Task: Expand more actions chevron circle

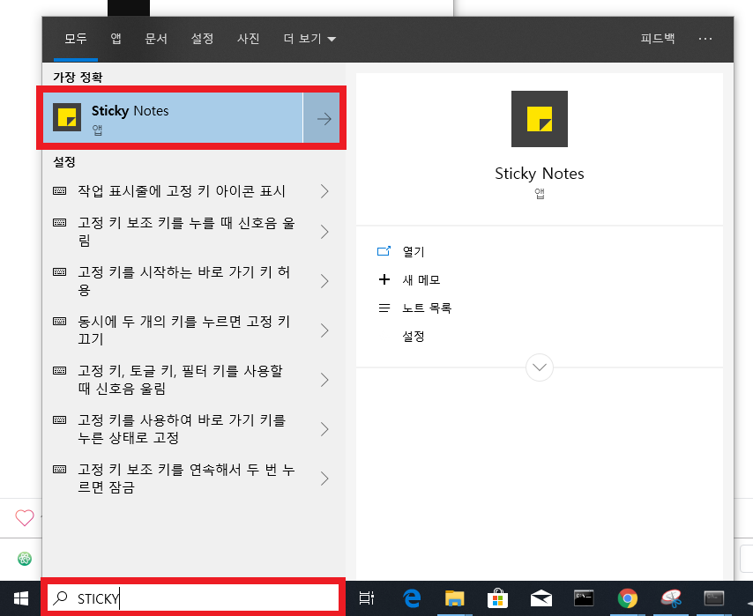Action: (540, 367)
